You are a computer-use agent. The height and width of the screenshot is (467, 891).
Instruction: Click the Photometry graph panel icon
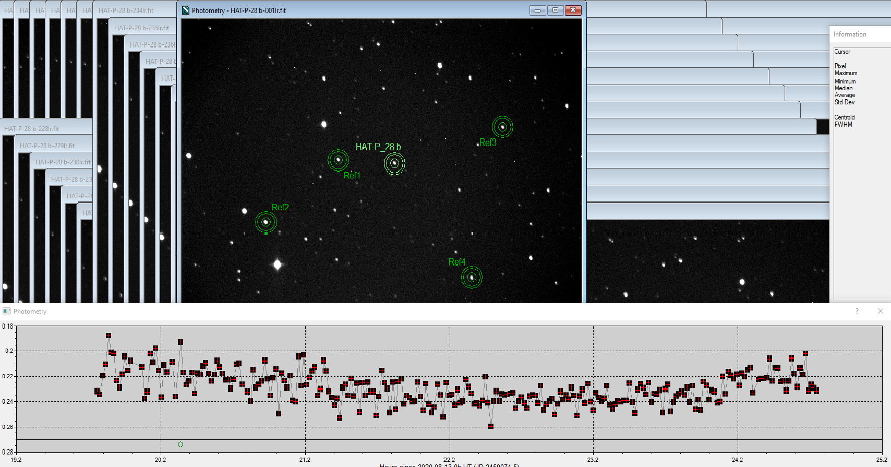coord(7,311)
